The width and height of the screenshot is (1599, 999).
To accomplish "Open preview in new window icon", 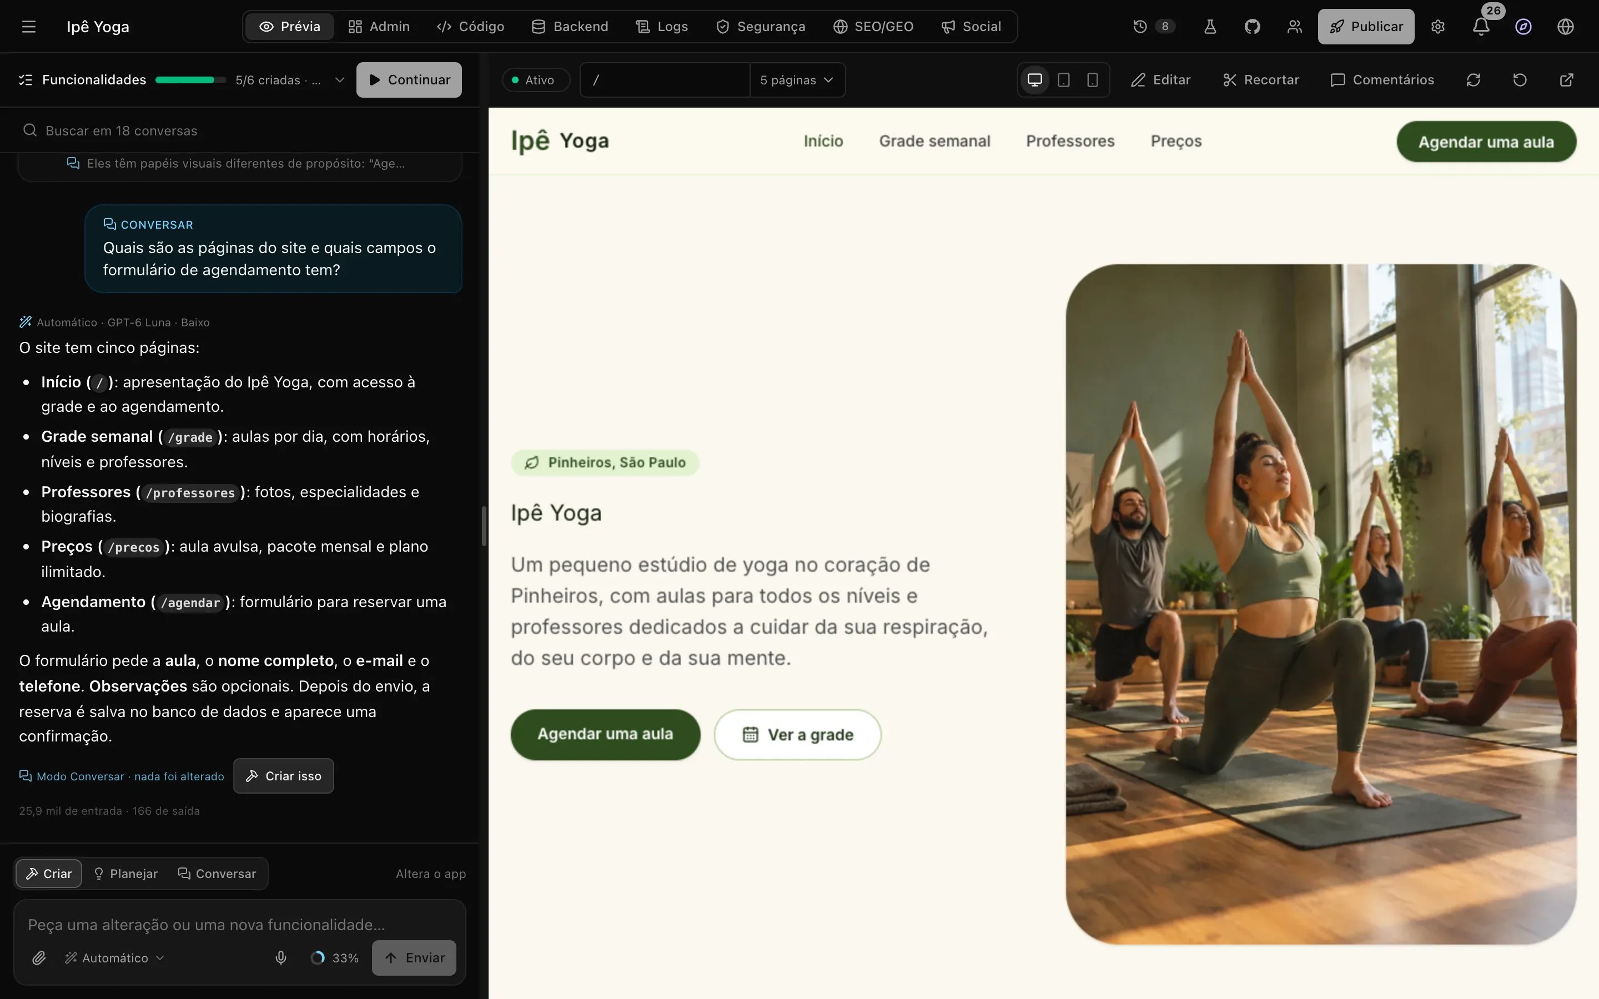I will click(1567, 80).
